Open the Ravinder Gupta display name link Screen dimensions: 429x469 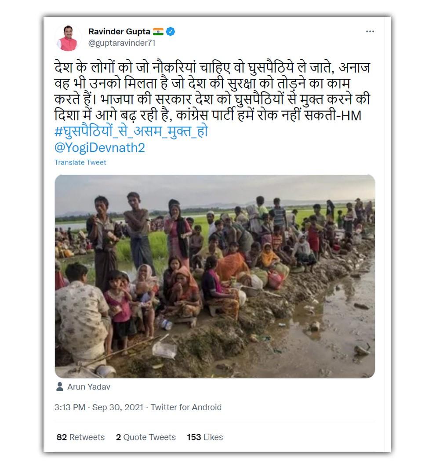(119, 32)
